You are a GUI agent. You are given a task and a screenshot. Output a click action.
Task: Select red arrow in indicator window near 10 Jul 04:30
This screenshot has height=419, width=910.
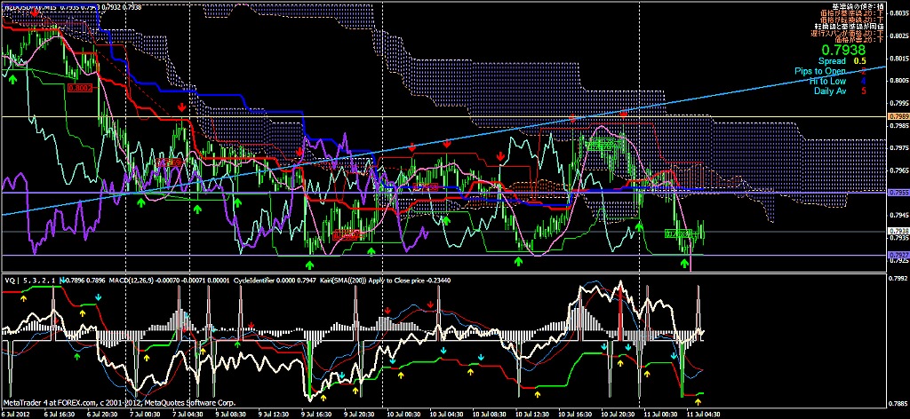[430, 305]
